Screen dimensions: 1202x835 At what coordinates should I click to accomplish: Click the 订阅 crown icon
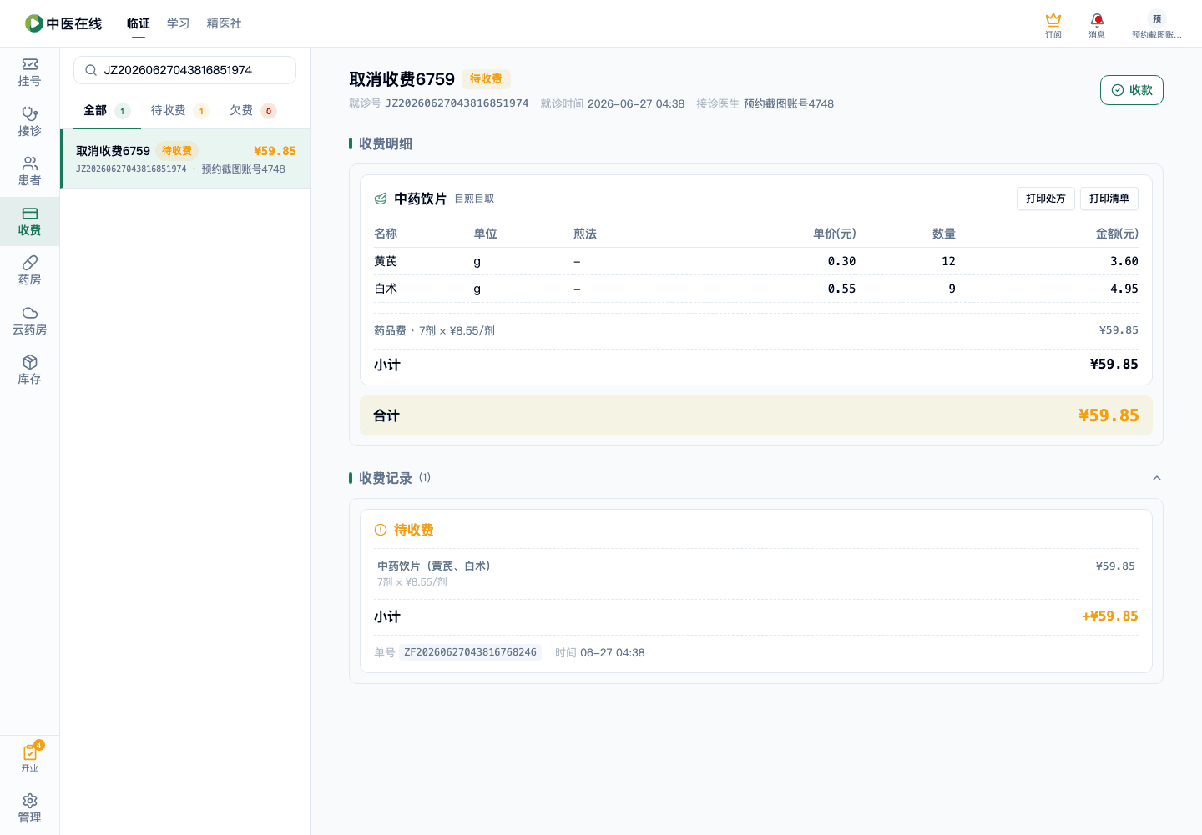[x=1053, y=19]
